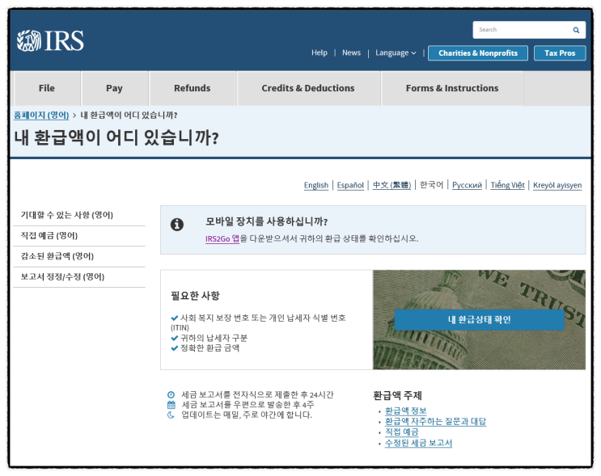Switch language to Русский
Viewport: 601px width, 476px height.
click(x=467, y=185)
